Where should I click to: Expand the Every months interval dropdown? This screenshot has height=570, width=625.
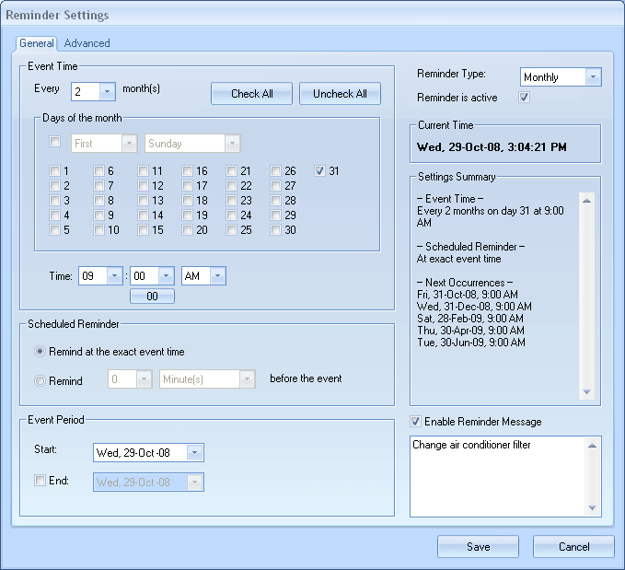[107, 92]
